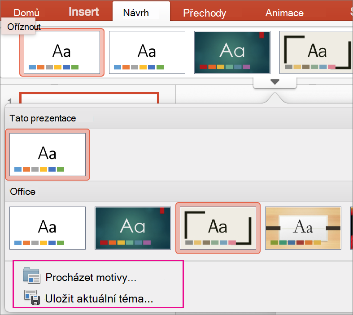Open the Domů ribbon tab
Viewport: 353px width, 315px height.
pyautogui.click(x=26, y=13)
